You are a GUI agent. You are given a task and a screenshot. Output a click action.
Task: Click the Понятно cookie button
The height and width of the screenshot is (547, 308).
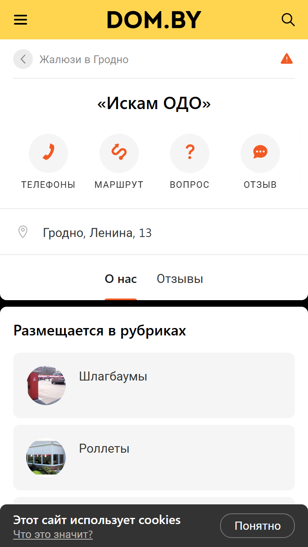pos(257,526)
